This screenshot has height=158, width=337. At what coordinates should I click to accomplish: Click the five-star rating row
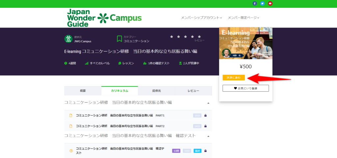(x=185, y=36)
